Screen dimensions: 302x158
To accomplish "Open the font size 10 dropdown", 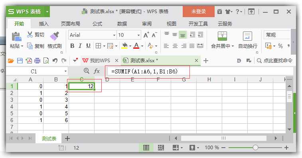I will click(x=138, y=35).
